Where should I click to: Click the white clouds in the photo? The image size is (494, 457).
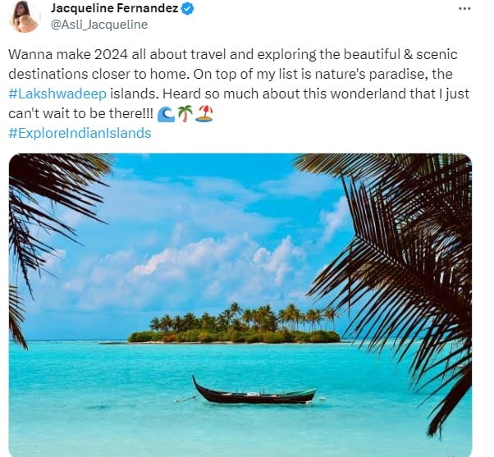205,263
